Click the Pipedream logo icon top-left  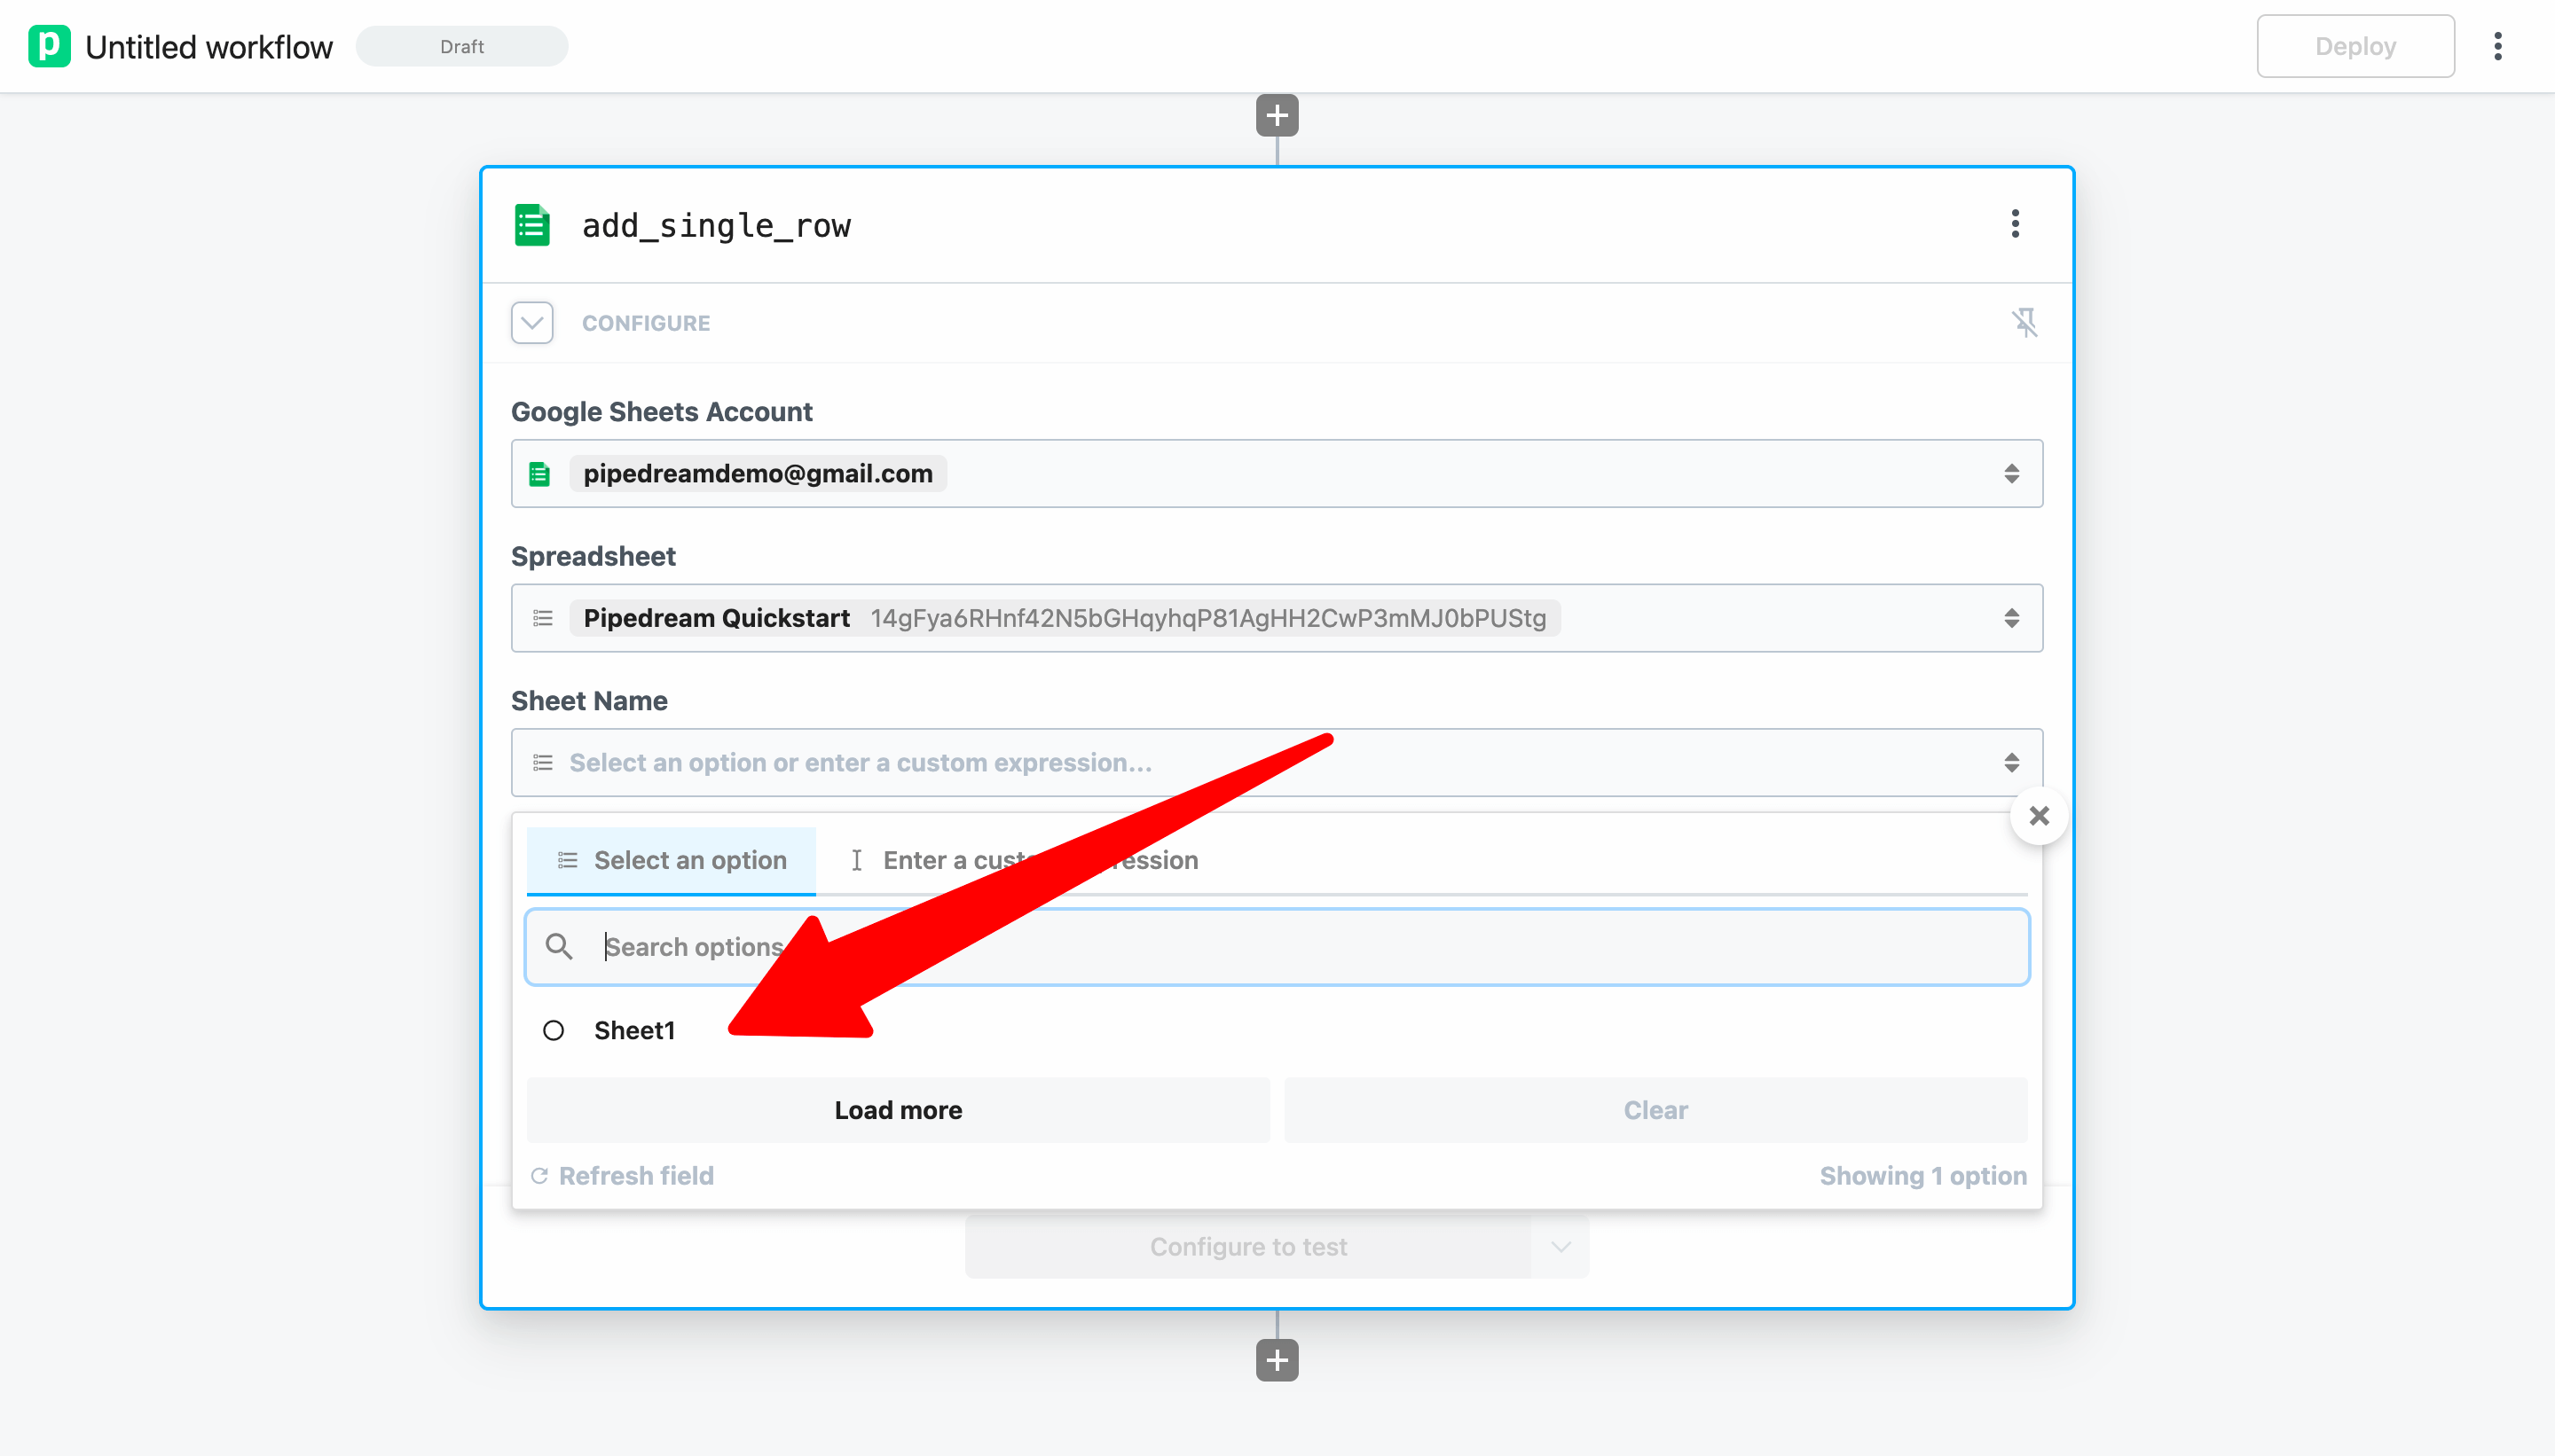click(45, 45)
